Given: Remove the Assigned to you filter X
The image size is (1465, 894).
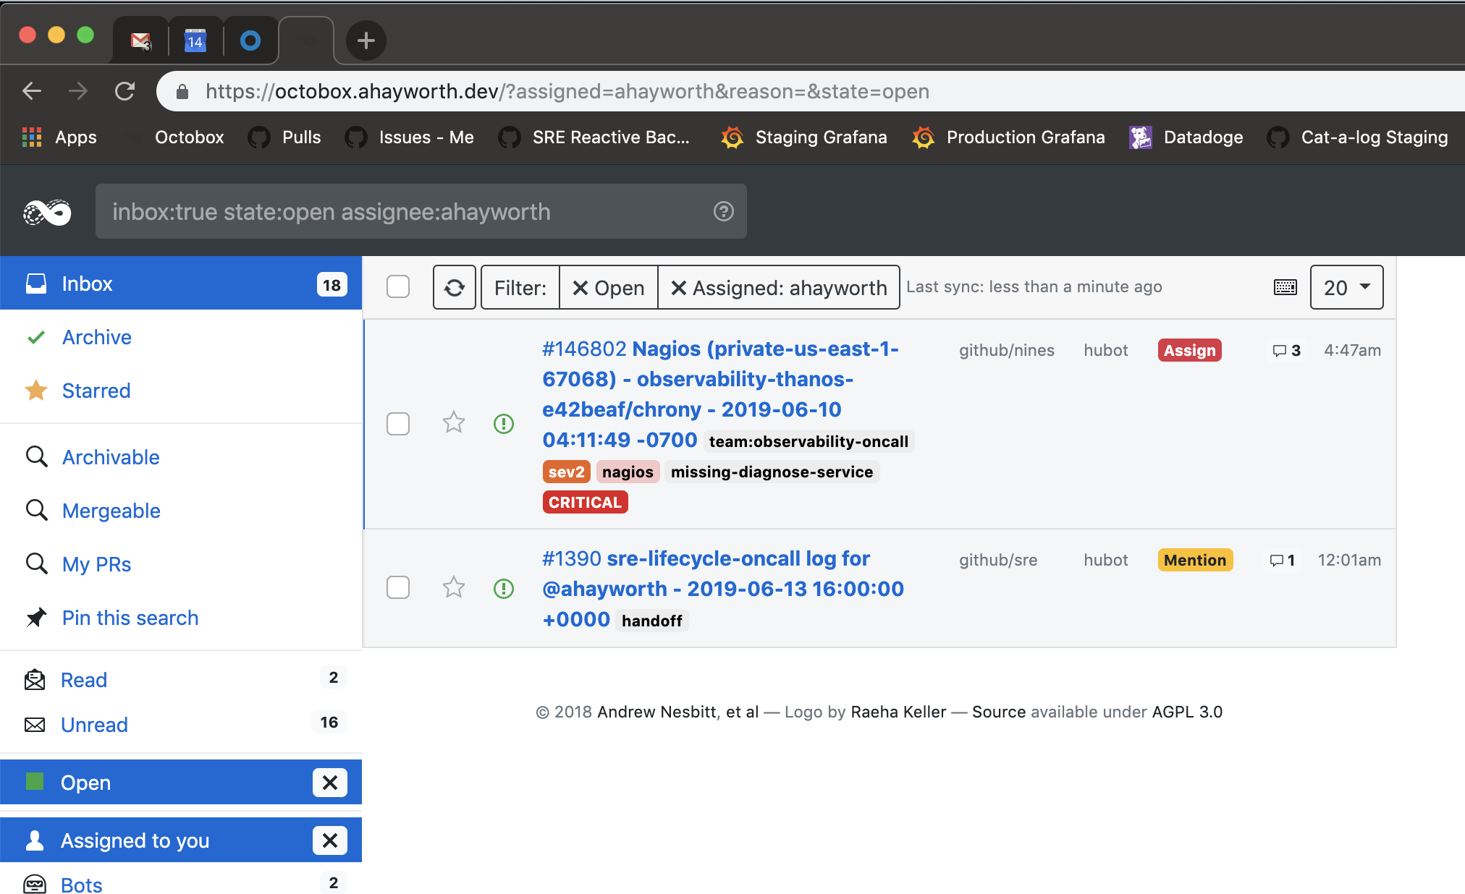Looking at the screenshot, I should click(330, 840).
